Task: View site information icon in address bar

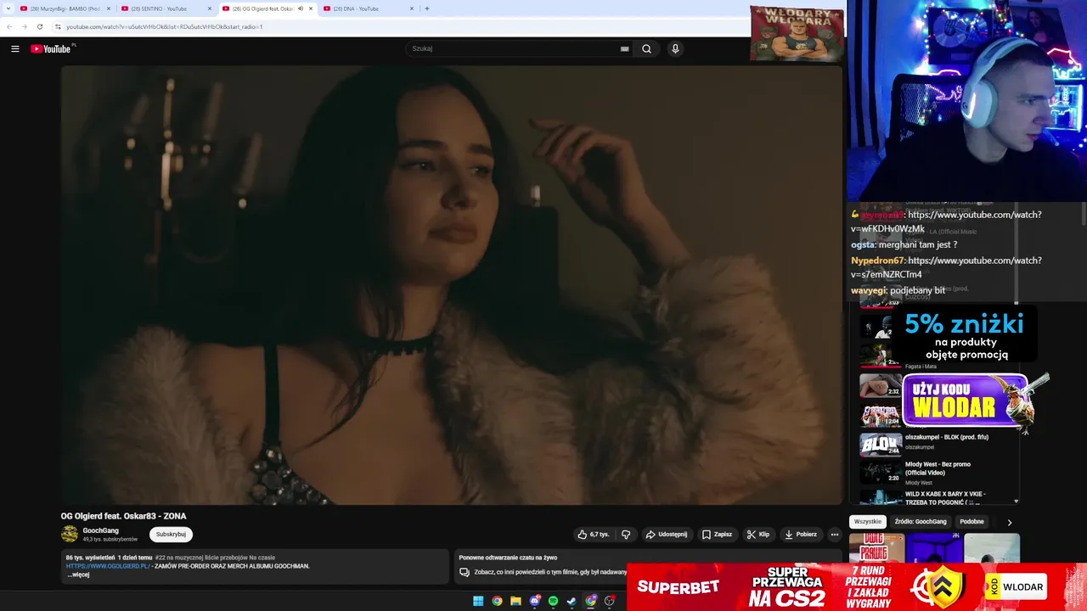Action: point(58,26)
